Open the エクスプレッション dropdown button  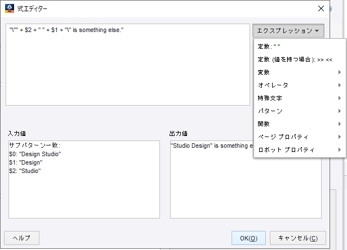point(288,31)
